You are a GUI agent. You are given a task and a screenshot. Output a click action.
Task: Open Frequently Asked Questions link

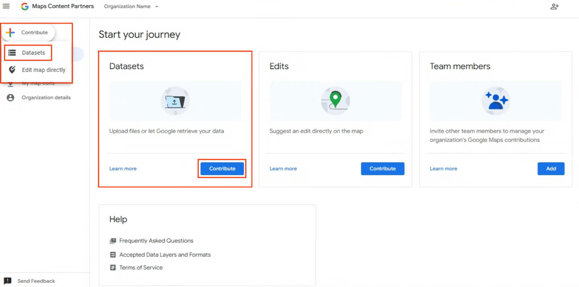point(156,241)
